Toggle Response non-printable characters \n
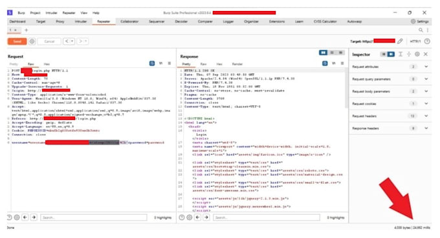 tap(334, 63)
